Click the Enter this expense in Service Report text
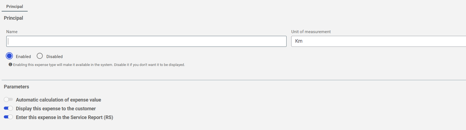 point(64,117)
